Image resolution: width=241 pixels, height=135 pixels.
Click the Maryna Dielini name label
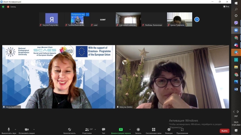(126, 107)
